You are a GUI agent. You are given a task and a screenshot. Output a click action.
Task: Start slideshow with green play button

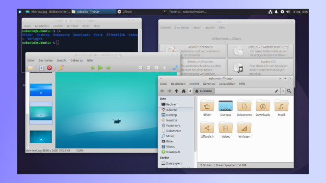tap(100, 68)
